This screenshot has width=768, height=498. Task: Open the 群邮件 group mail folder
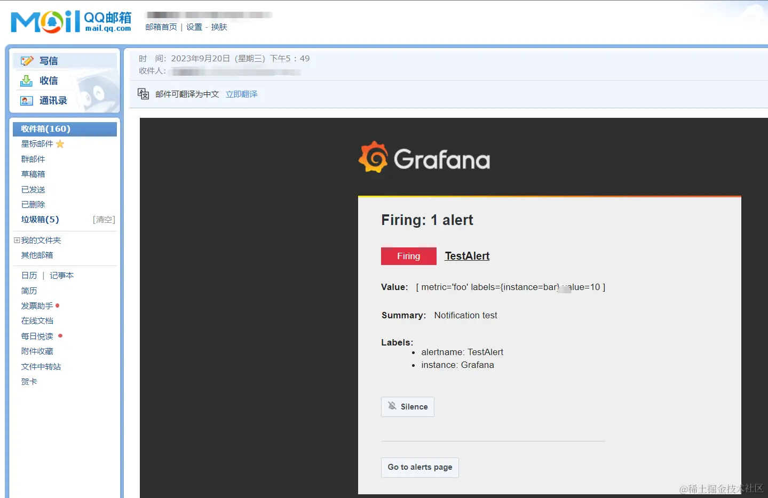33,159
